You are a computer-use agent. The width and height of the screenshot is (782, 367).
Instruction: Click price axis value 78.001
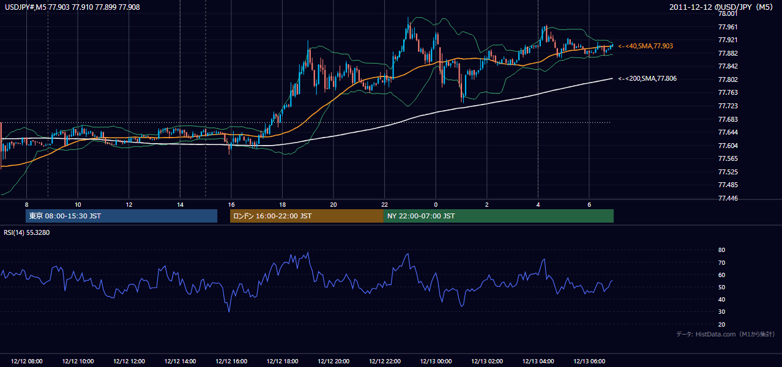click(x=728, y=13)
